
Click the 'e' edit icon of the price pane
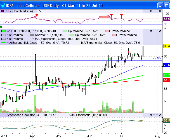(151, 31)
